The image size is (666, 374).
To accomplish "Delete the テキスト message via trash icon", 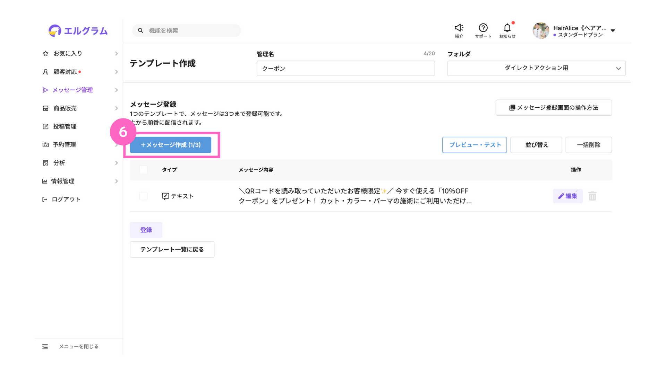I will pos(592,196).
